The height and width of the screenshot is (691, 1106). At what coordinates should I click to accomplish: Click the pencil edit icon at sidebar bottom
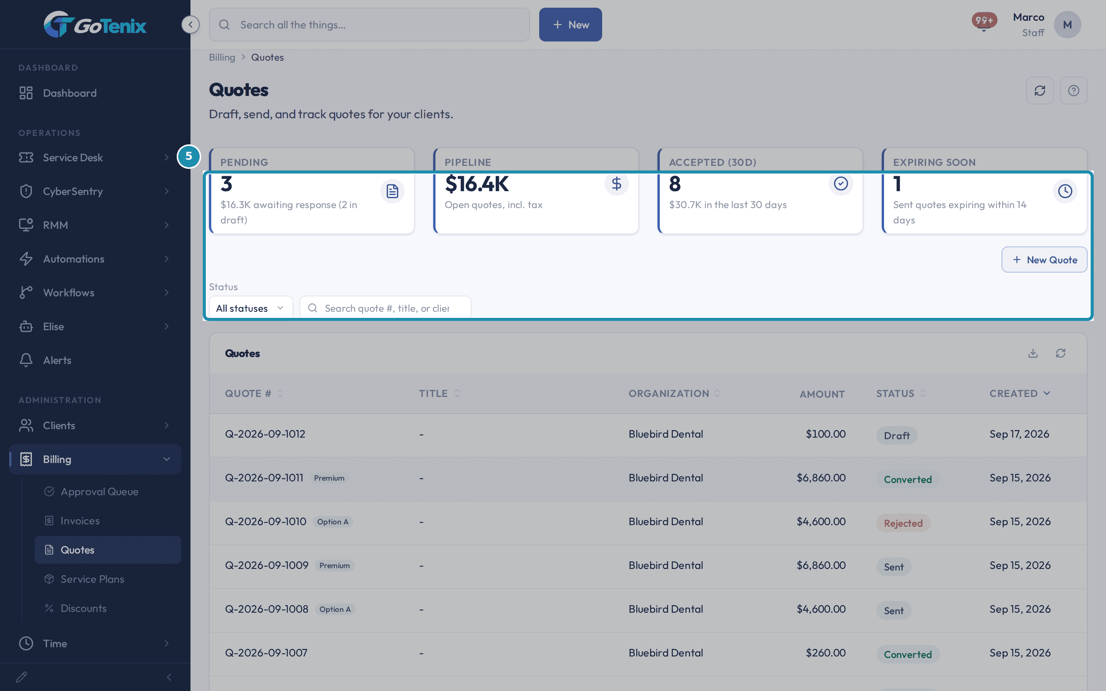pyautogui.click(x=22, y=677)
